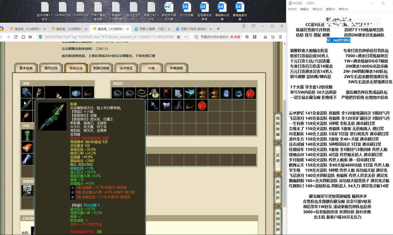Open the 新老孩子养成攻略 desktop document
The image size is (393, 235).
point(169,12)
